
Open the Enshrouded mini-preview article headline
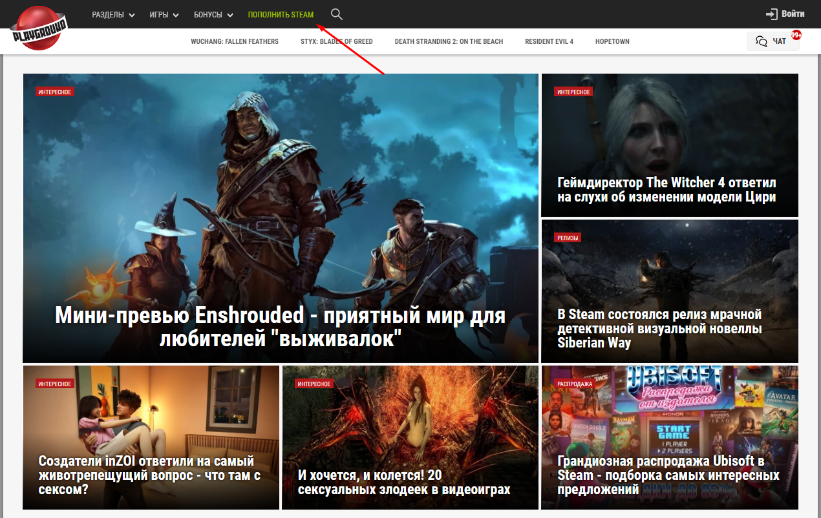280,326
